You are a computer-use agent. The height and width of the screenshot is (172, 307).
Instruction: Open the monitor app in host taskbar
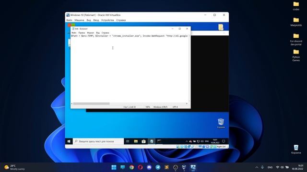point(123,167)
